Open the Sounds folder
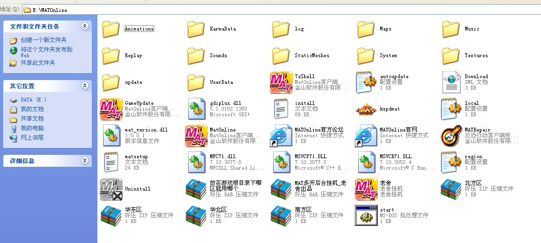 (x=196, y=56)
